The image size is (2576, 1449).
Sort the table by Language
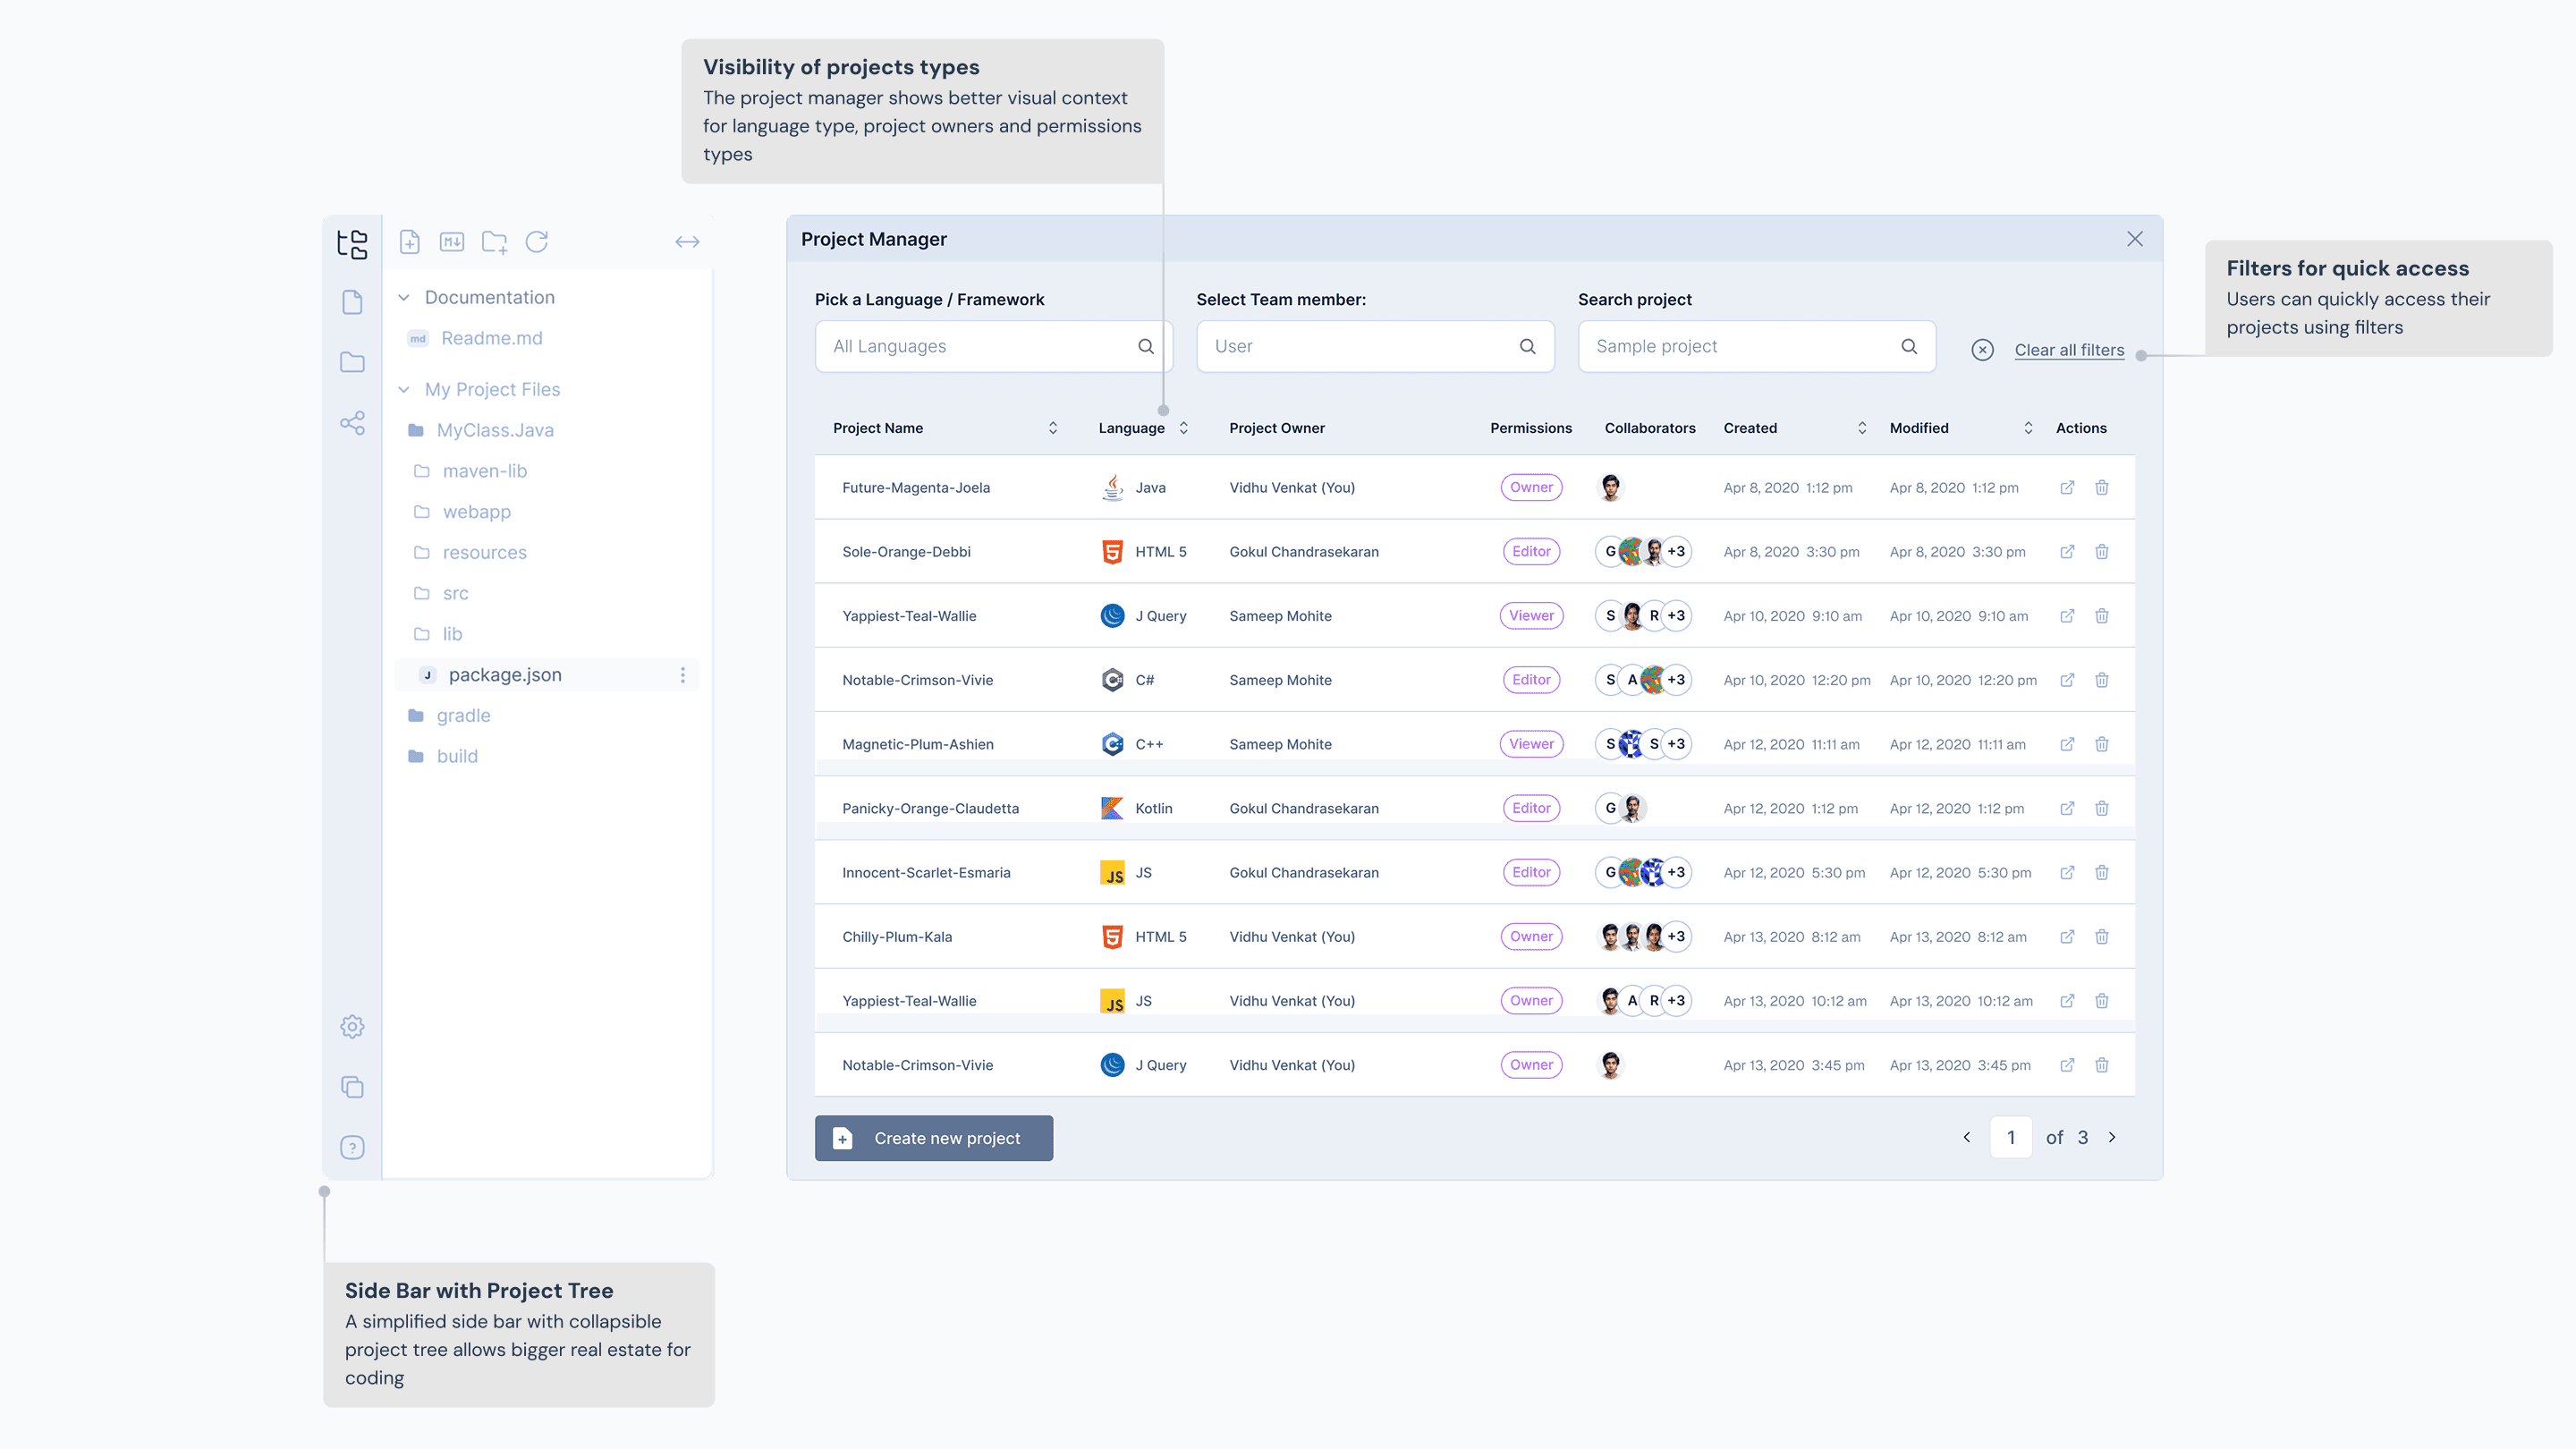[x=1184, y=428]
